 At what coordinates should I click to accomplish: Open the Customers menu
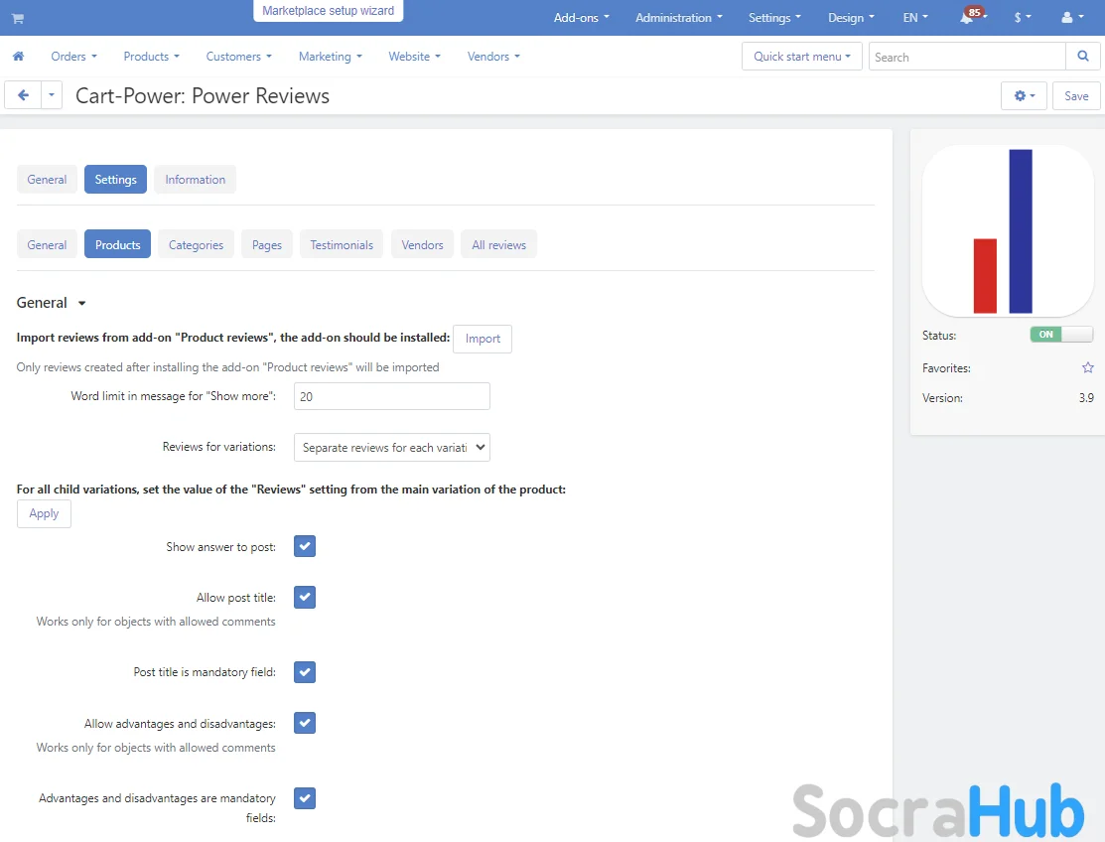point(239,57)
